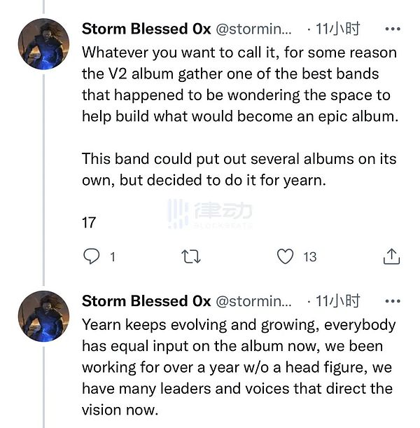Click the reply count of 1
420x428 pixels.
pos(112,257)
